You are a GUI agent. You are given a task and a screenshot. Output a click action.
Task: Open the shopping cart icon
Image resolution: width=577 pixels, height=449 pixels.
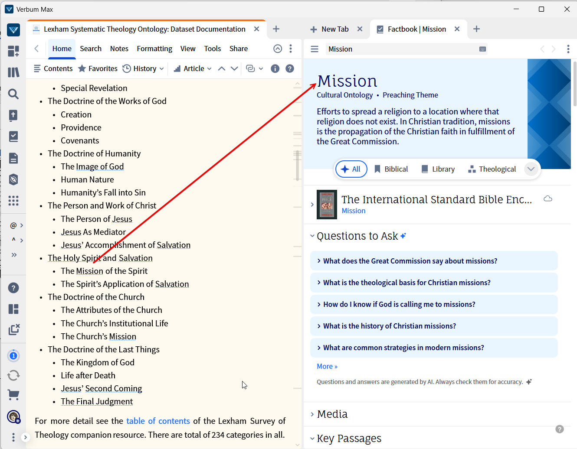pos(13,395)
